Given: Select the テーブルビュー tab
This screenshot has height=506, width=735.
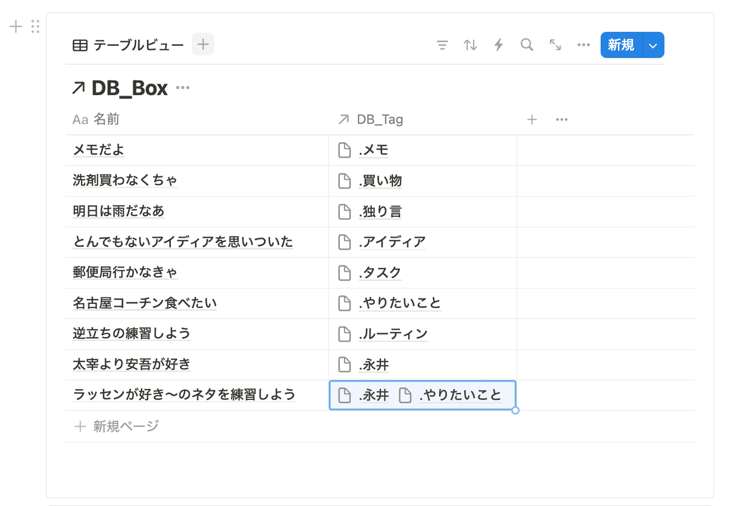Looking at the screenshot, I should pyautogui.click(x=128, y=45).
